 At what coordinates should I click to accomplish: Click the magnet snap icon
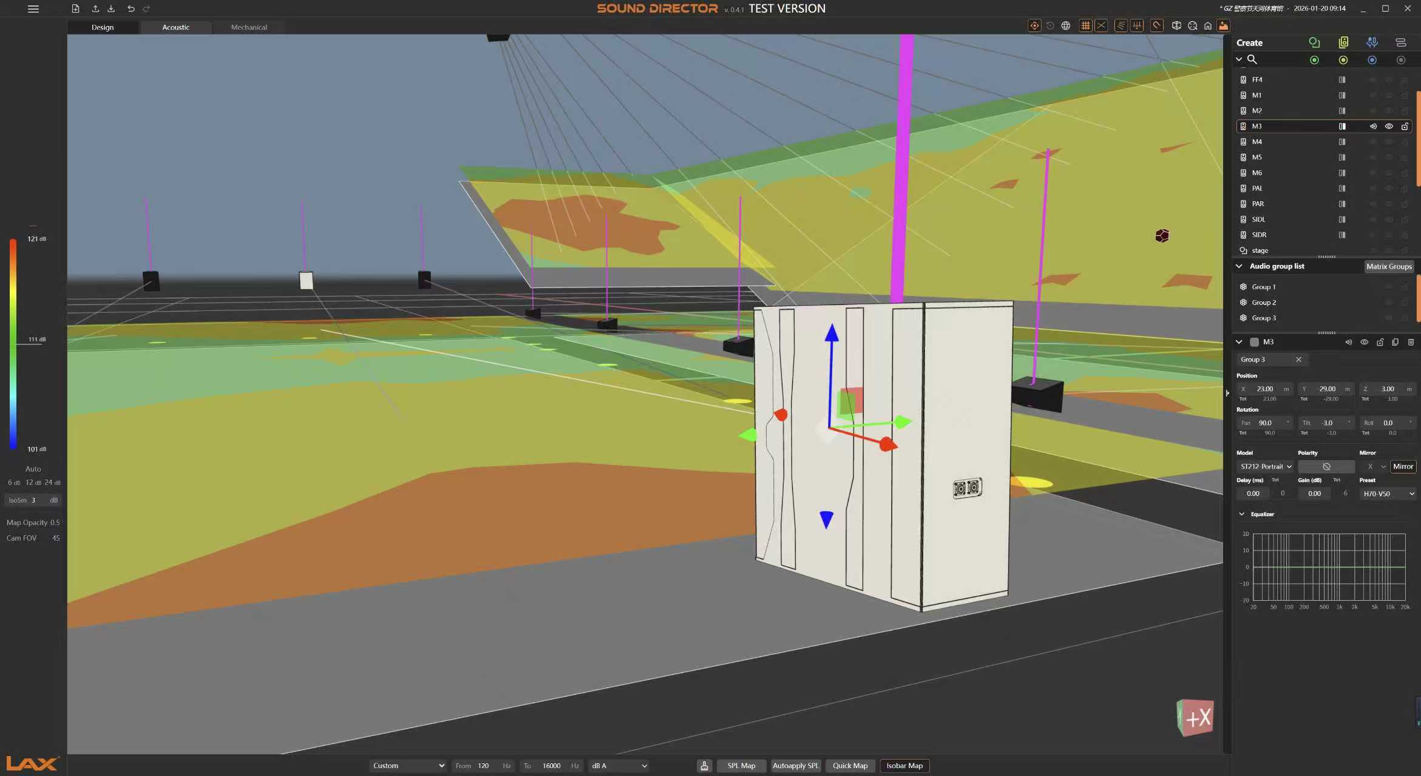[x=1157, y=25]
